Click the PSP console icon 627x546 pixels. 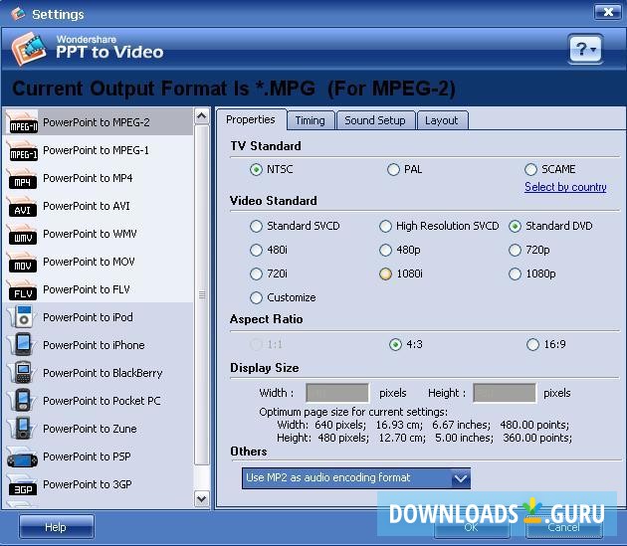pyautogui.click(x=23, y=457)
